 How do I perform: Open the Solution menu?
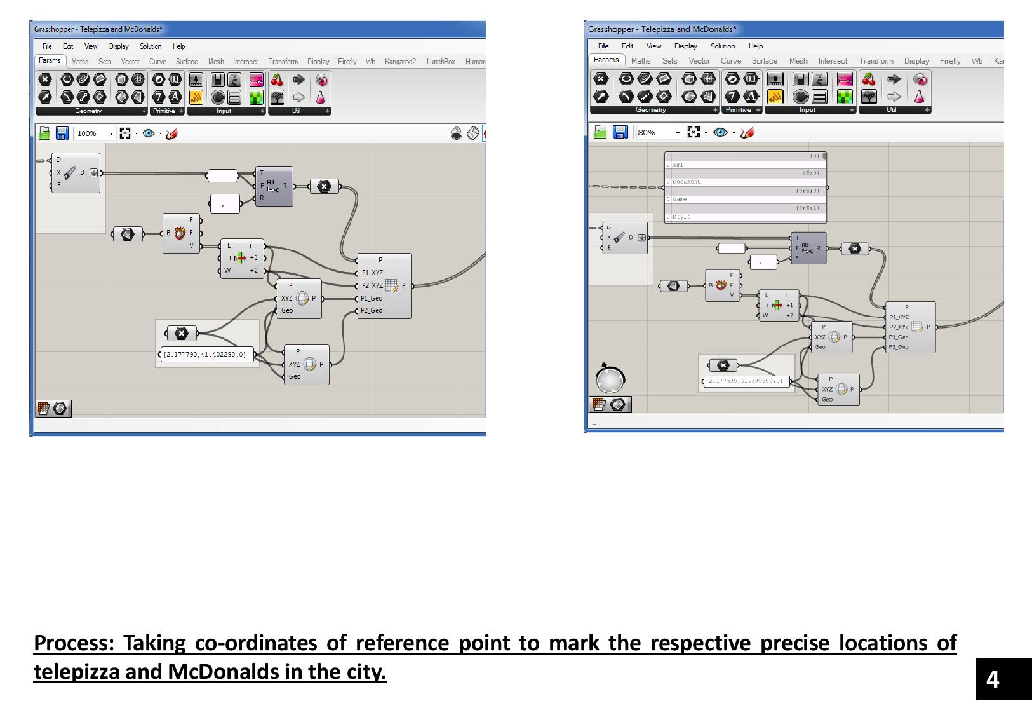(151, 46)
